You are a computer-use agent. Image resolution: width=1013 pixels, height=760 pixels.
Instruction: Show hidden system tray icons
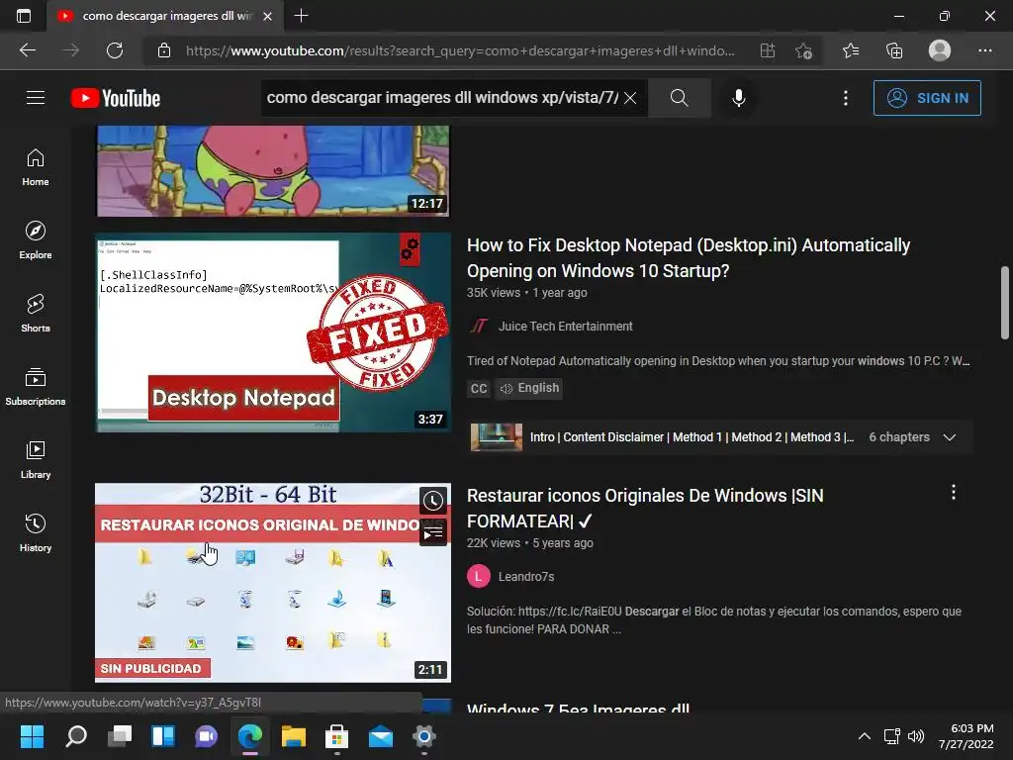(865, 736)
